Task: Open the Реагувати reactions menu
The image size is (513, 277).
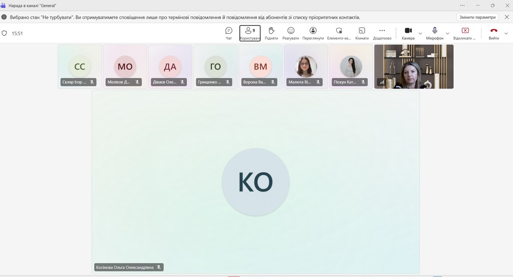Action: [291, 33]
